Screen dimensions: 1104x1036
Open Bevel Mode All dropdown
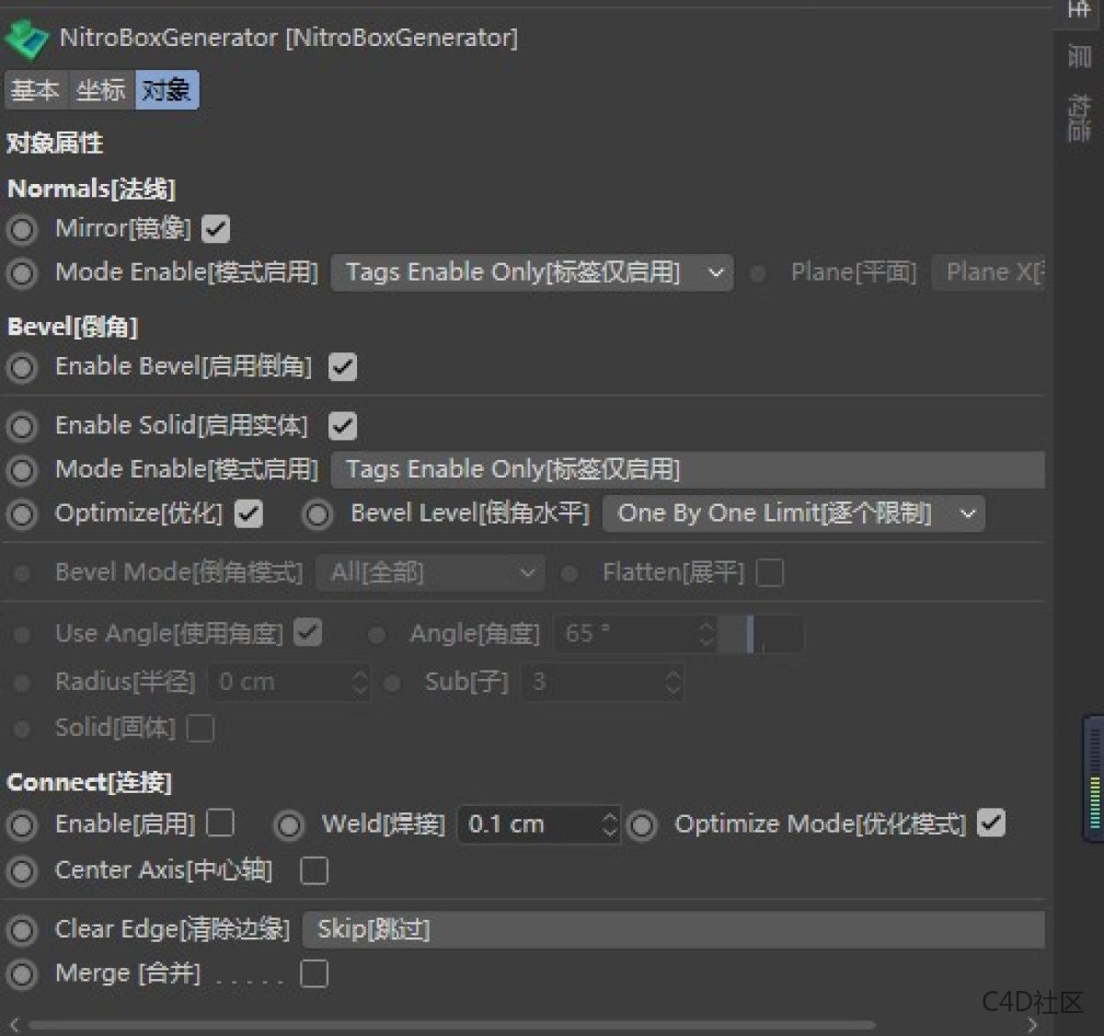click(431, 572)
